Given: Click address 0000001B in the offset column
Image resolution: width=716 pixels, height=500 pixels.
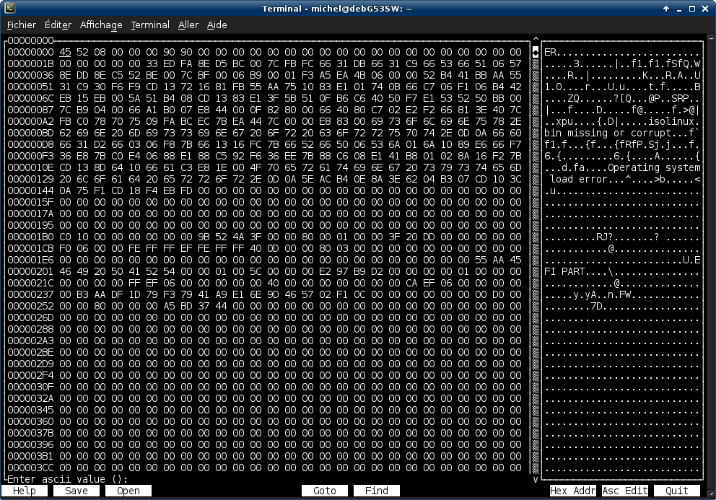Looking at the screenshot, I should 30,64.
